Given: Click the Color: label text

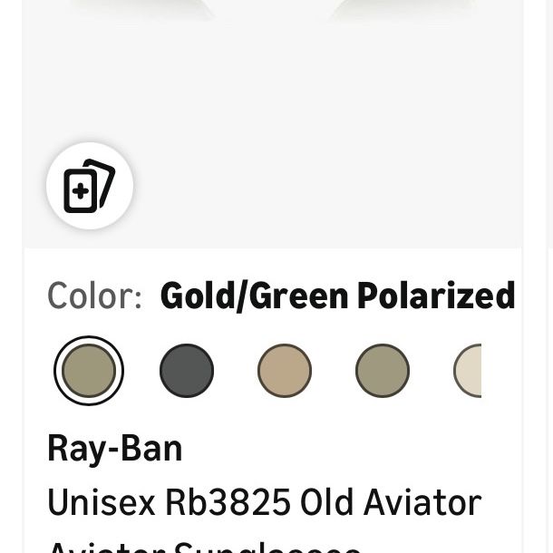Looking at the screenshot, I should [x=94, y=296].
